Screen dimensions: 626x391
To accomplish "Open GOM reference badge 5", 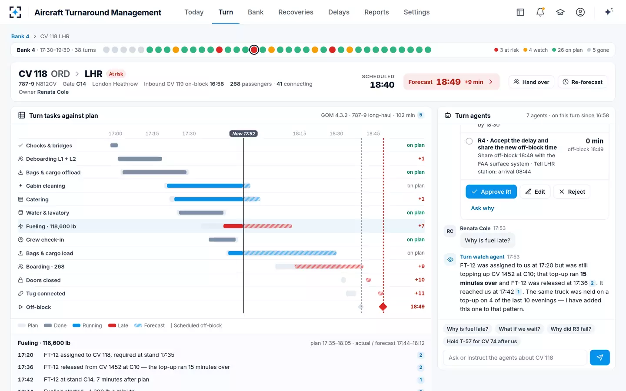I will click(420, 115).
